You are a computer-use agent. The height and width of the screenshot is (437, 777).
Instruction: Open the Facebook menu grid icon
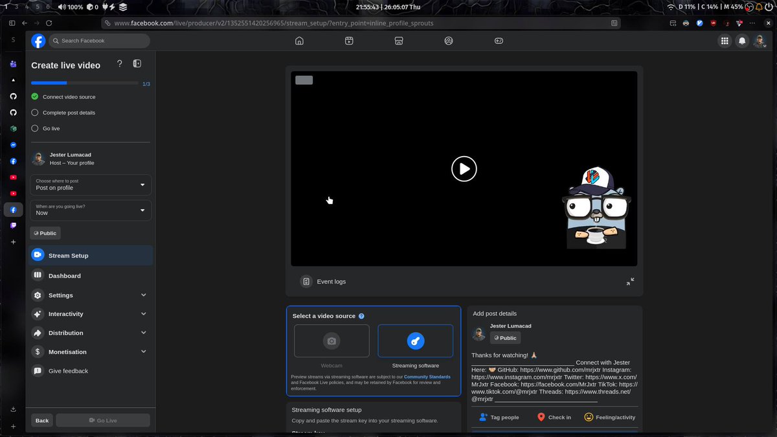click(x=725, y=41)
